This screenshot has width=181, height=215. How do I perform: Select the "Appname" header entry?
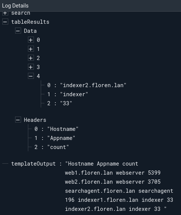(x=61, y=138)
